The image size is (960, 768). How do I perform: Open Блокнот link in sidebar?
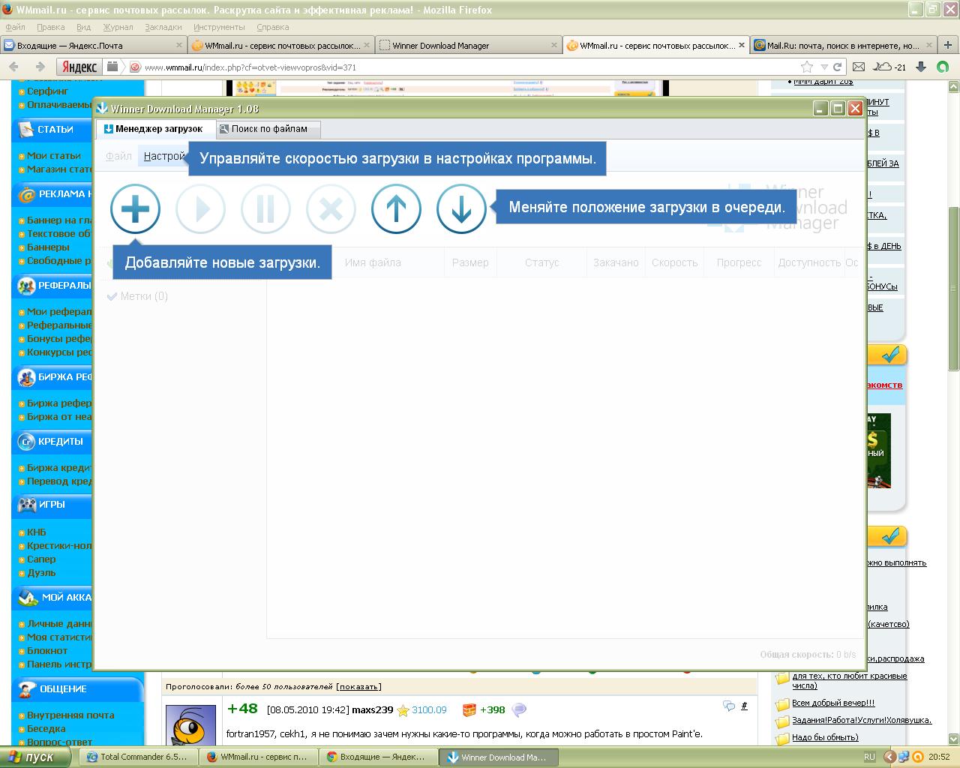coord(47,650)
